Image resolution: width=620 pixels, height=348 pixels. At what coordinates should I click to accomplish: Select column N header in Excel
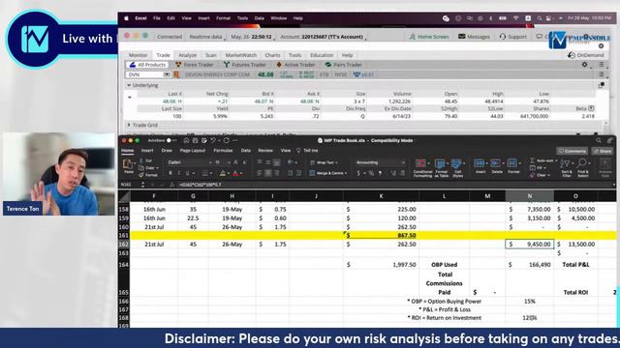pyautogui.click(x=529, y=196)
